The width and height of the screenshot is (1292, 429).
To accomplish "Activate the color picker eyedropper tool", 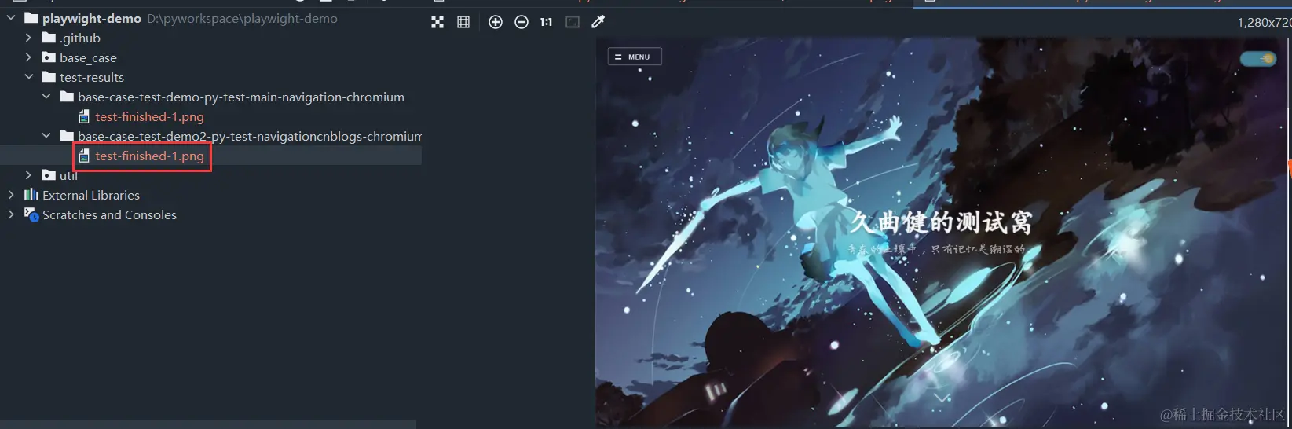I will point(598,22).
